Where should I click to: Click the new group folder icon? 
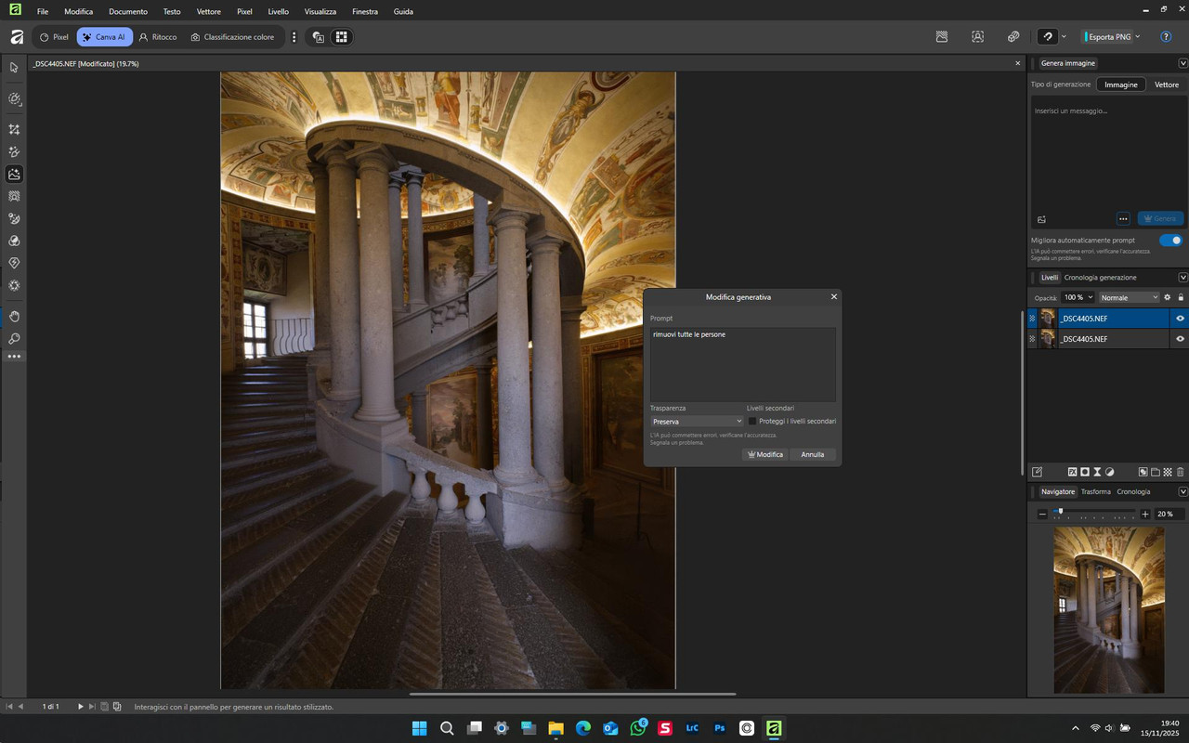1156,472
